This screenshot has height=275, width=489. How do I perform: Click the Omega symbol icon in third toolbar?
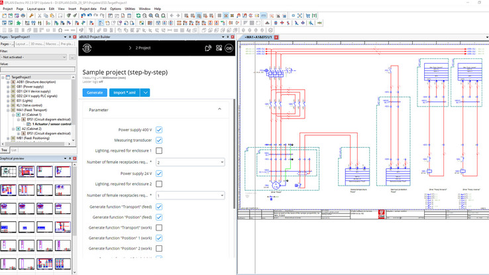(60, 30)
